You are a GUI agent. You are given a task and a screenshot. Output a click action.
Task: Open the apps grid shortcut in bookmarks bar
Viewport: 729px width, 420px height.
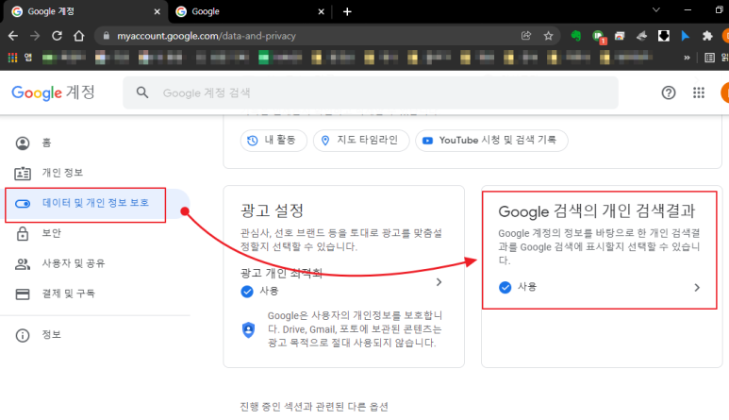pyautogui.click(x=12, y=58)
